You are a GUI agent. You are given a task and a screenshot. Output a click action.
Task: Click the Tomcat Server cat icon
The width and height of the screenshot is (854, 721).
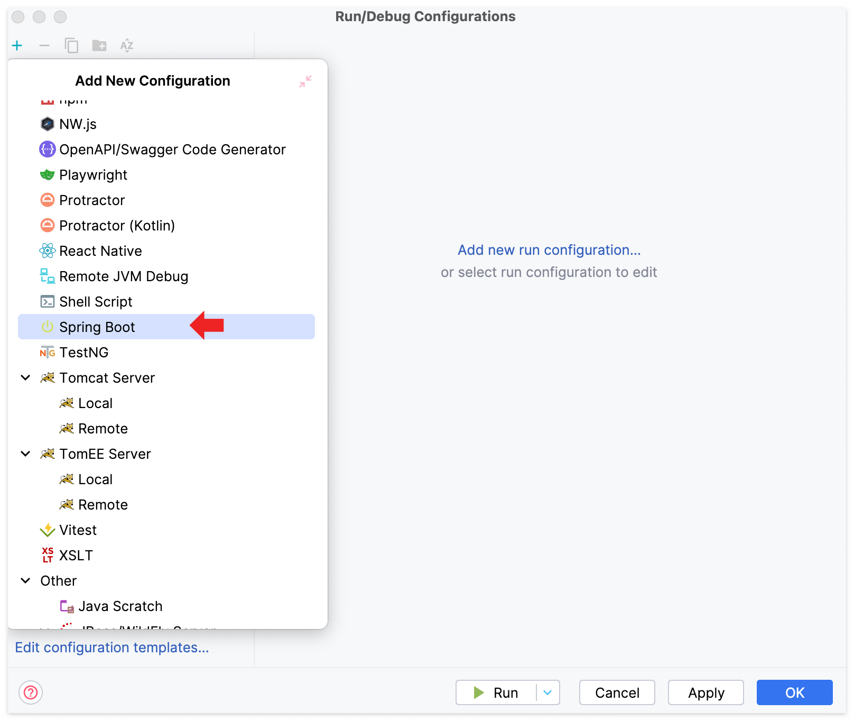pos(48,378)
